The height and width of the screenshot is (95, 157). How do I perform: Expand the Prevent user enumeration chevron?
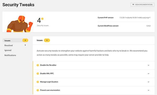(x=148, y=90)
